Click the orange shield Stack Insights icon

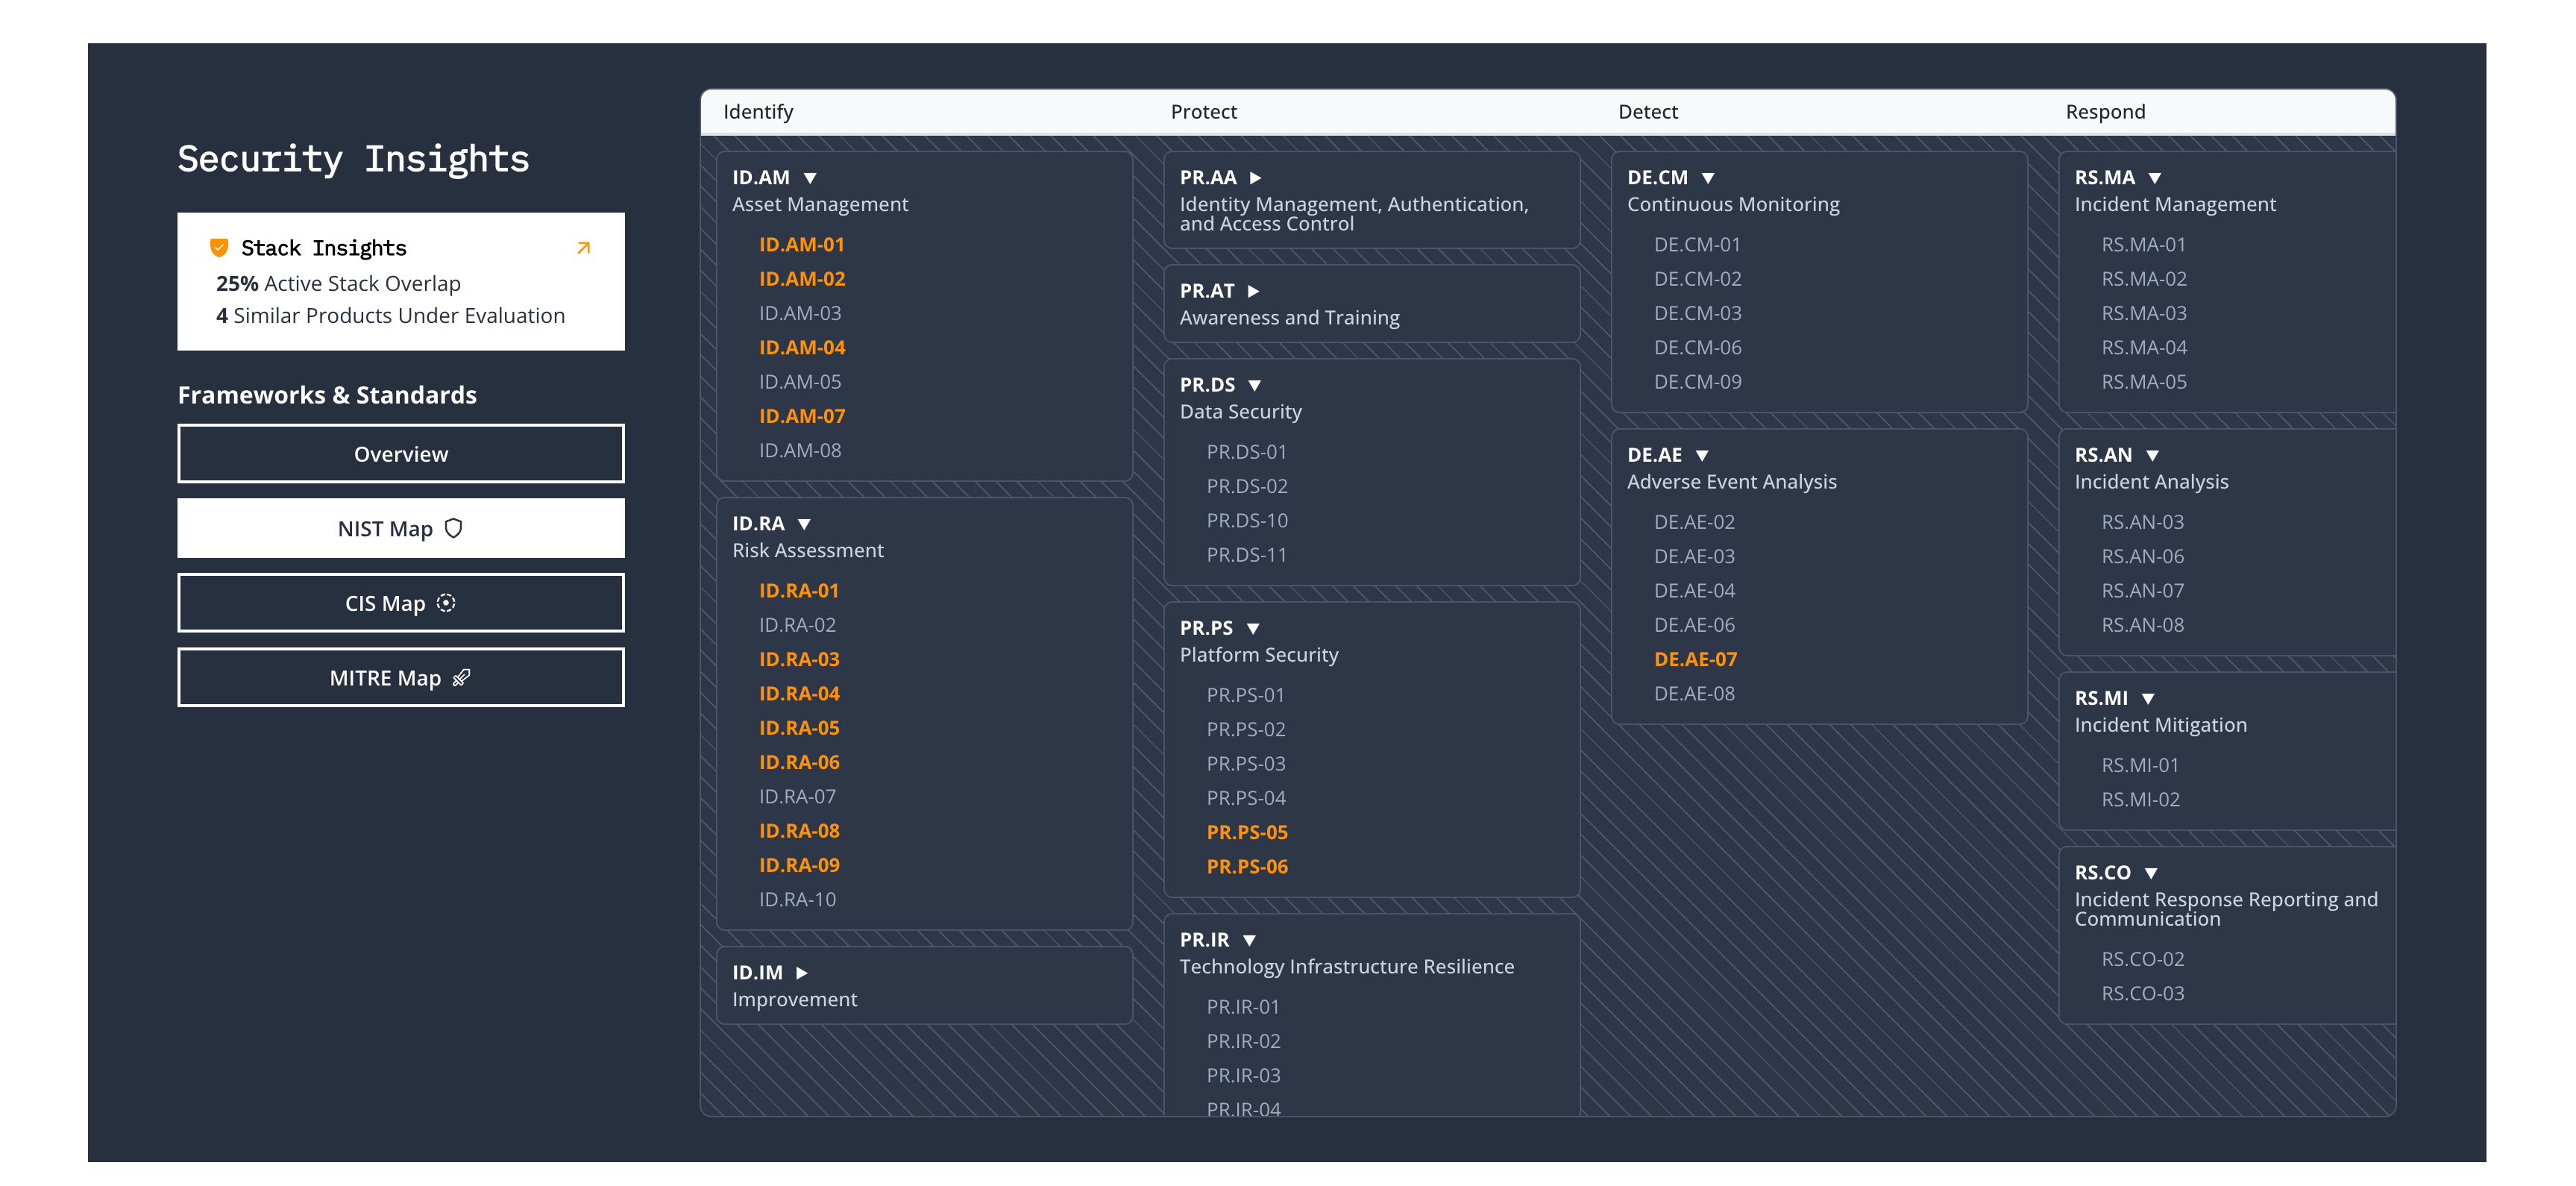219,247
